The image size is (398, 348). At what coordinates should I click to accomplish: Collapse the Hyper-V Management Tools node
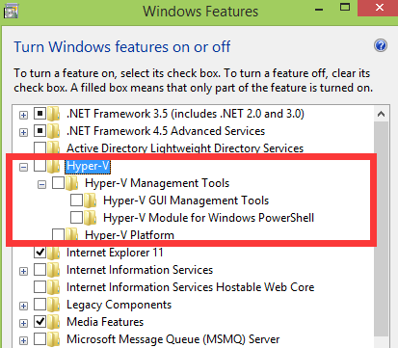pos(41,184)
